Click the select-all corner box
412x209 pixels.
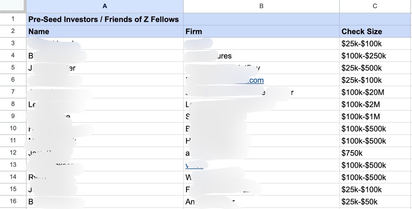13,6
